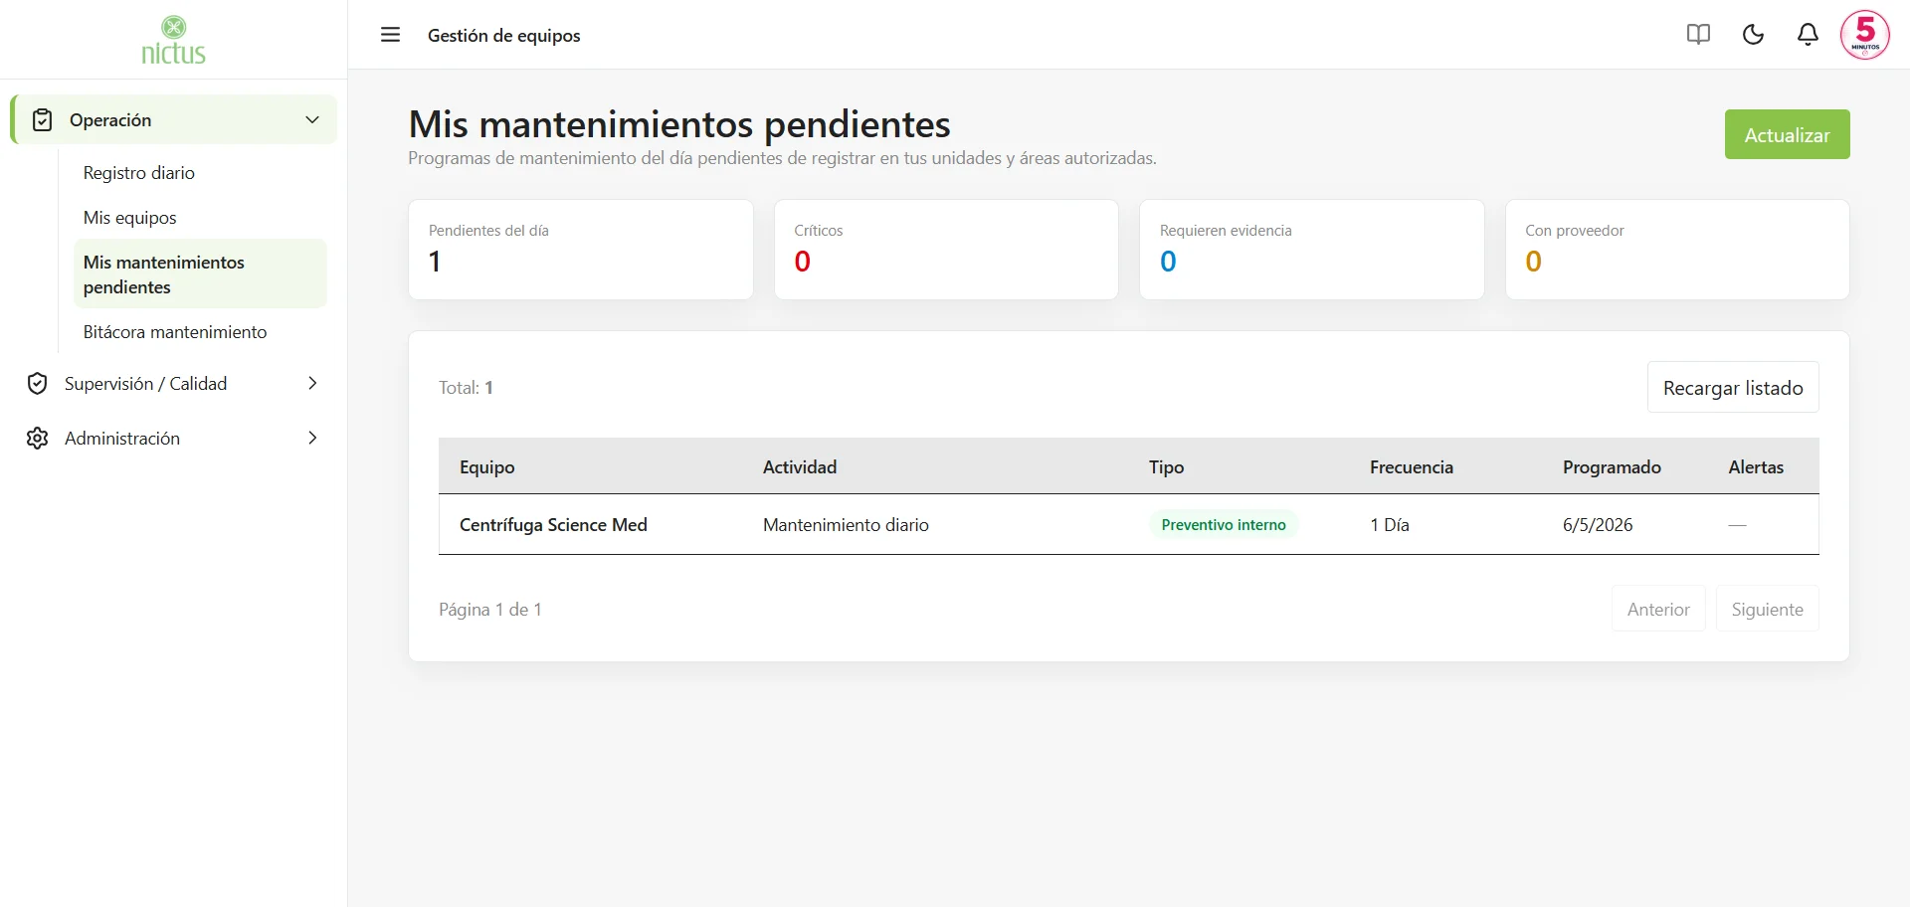1910x907 pixels.
Task: Click the Programado column header
Action: click(1612, 467)
